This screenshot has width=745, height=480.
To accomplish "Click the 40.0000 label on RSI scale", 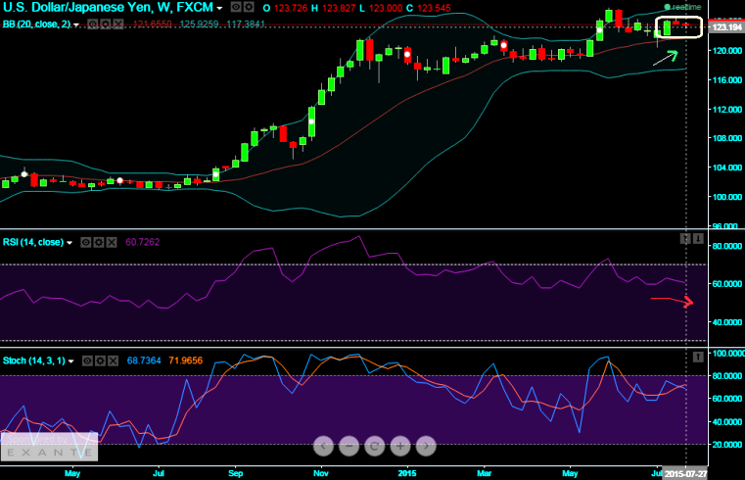I will (727, 322).
